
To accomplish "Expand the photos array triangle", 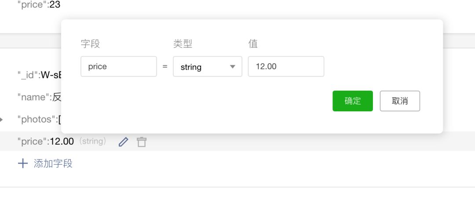I will coord(1,119).
